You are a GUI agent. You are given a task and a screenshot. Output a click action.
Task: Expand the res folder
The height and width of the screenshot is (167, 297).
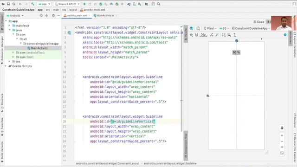[x=9, y=62]
